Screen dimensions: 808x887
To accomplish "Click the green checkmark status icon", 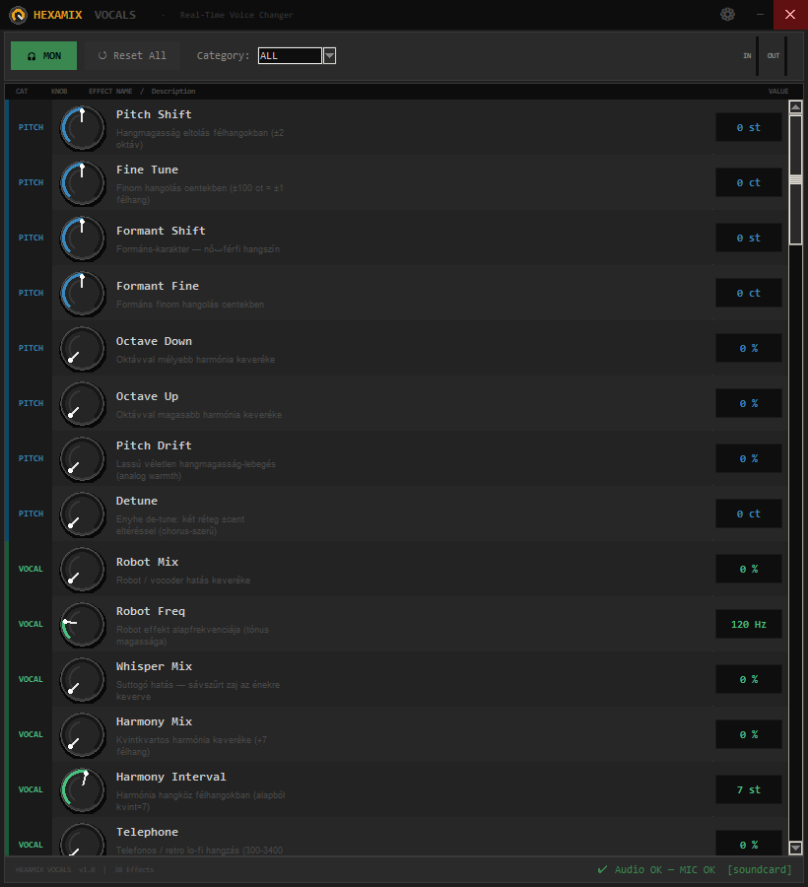I will 603,869.
